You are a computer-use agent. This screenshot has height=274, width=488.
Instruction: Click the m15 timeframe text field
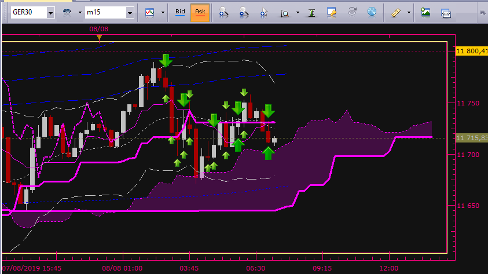point(105,13)
